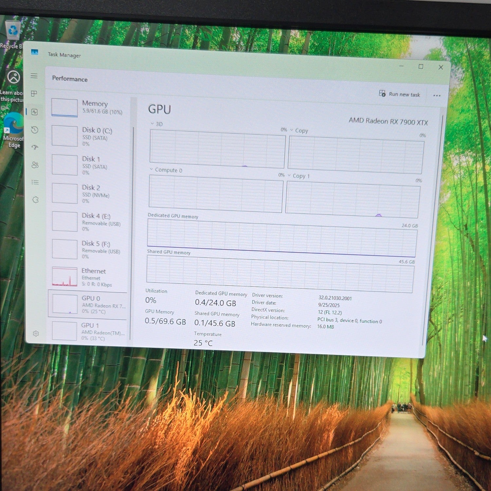Click the 3D engine usage graph
This screenshot has height=491, width=491.
click(217, 149)
